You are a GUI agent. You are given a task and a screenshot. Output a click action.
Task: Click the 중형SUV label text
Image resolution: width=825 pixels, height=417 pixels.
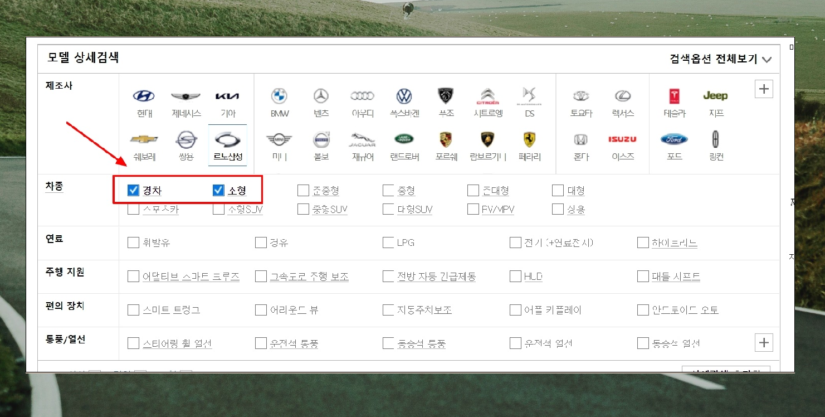[330, 210]
